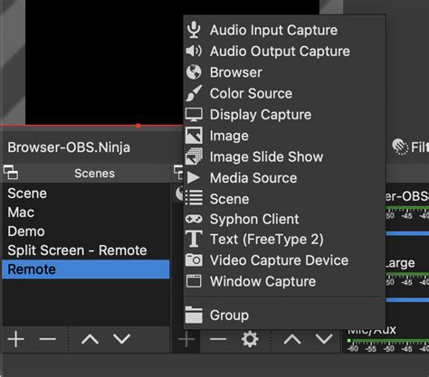Add a new scene with plus button
The image size is (429, 377).
click(x=16, y=339)
